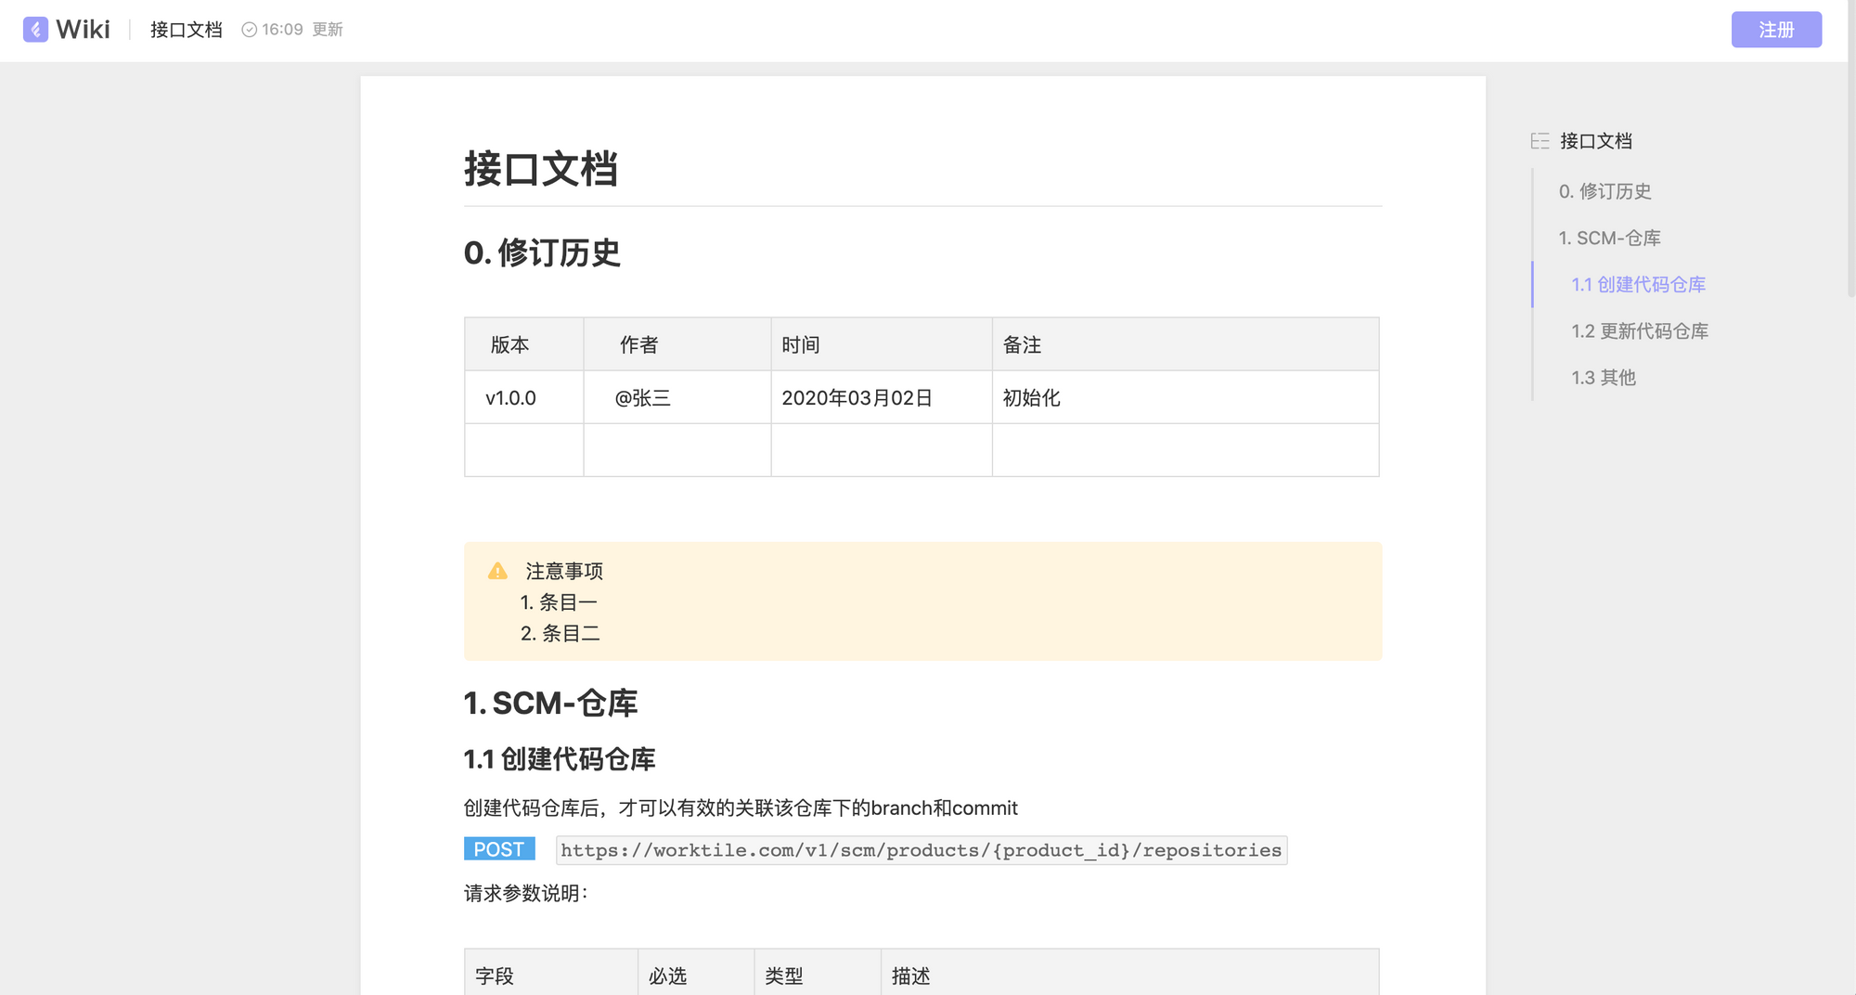Screen dimensions: 1856x995
Task: Click the 初始化 table cell
Action: pos(1185,397)
